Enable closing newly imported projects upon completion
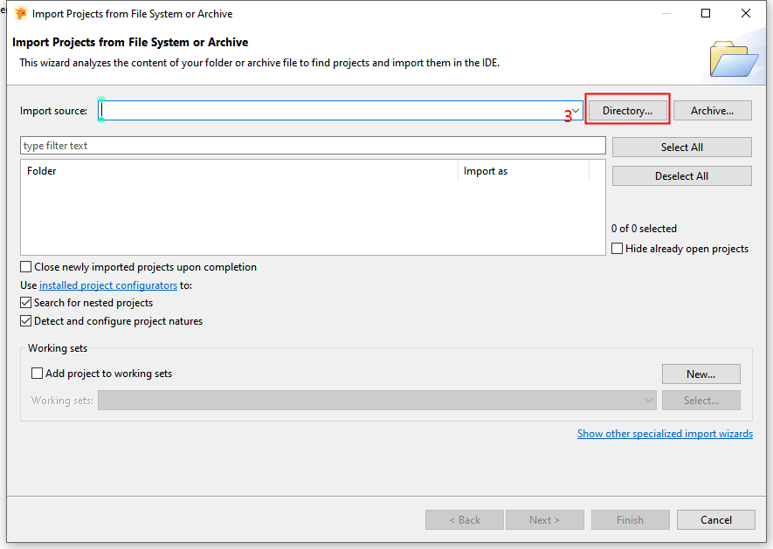The width and height of the screenshot is (773, 549). [x=25, y=266]
